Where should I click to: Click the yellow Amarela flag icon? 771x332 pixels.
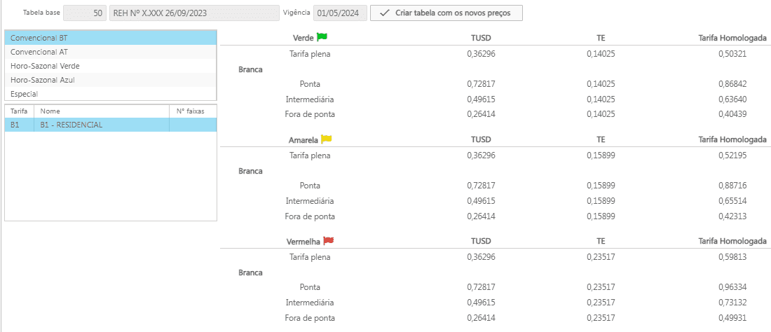pos(326,139)
